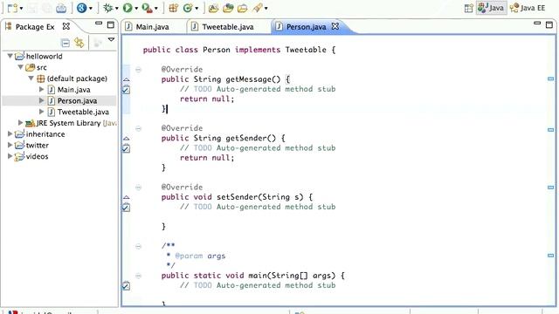Click the highlighter annotation toolbar icon
The height and width of the screenshot is (314, 559).
(258, 8)
